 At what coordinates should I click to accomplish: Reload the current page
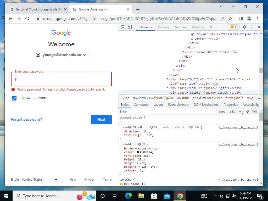(27, 19)
